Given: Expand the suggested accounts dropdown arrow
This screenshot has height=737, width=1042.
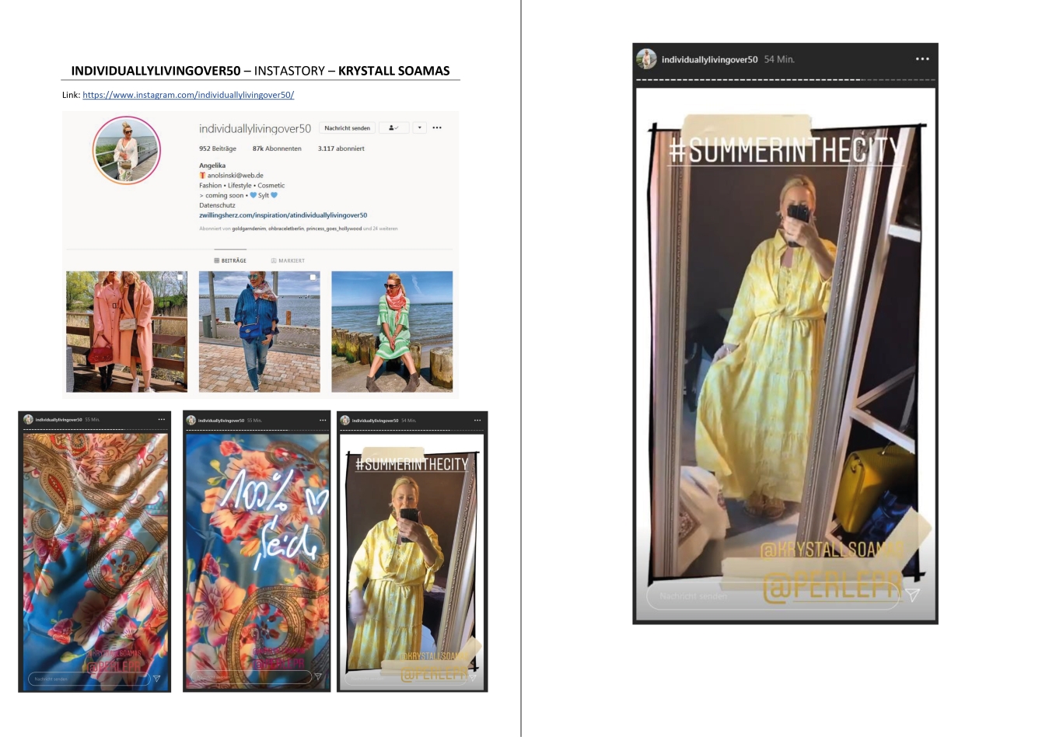Looking at the screenshot, I should [419, 128].
